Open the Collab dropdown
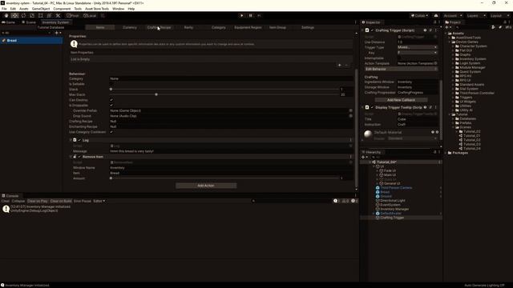The width and height of the screenshot is (513, 288). pyautogui.click(x=420, y=16)
